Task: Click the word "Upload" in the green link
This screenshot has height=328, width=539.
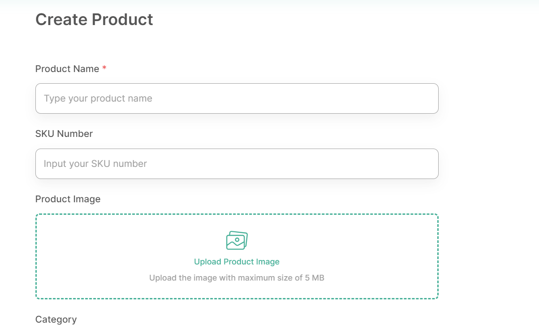Action: click(x=208, y=262)
